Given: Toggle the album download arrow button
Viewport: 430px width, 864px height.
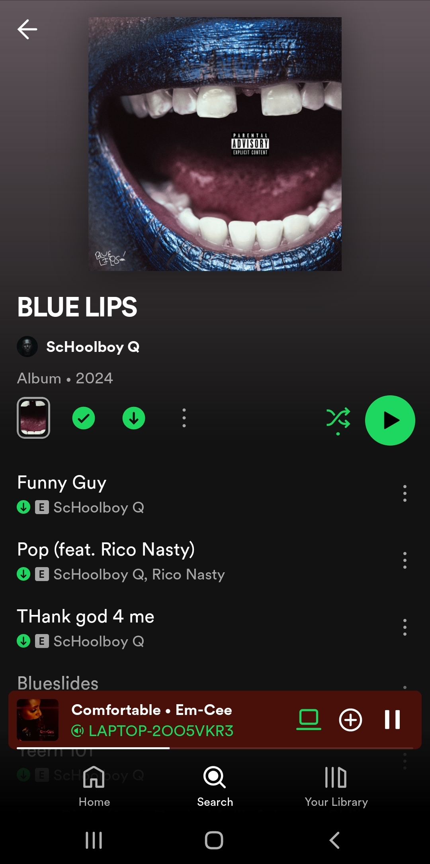Looking at the screenshot, I should pyautogui.click(x=134, y=418).
